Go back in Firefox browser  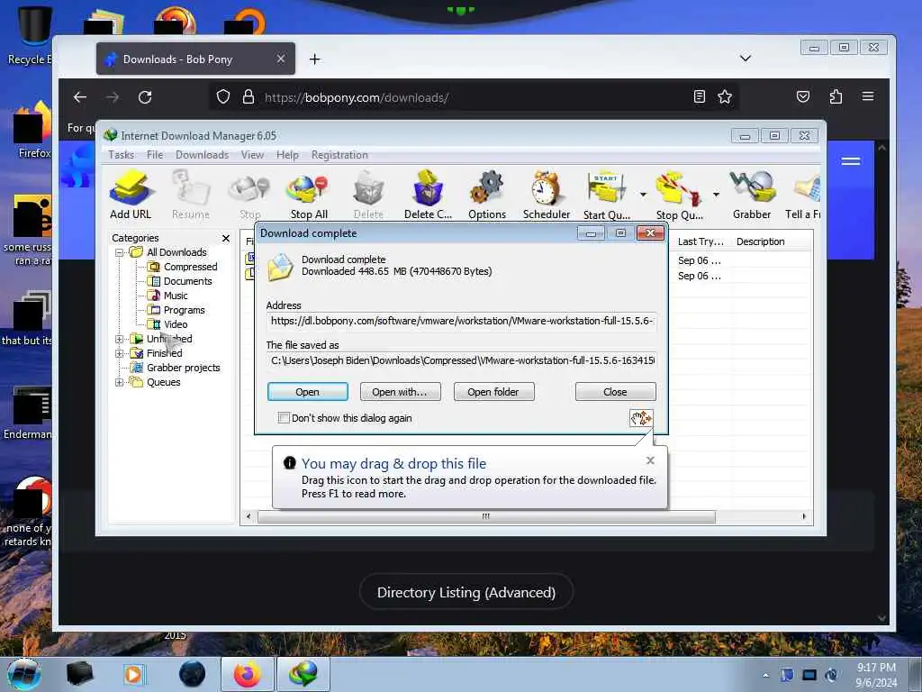(x=80, y=97)
